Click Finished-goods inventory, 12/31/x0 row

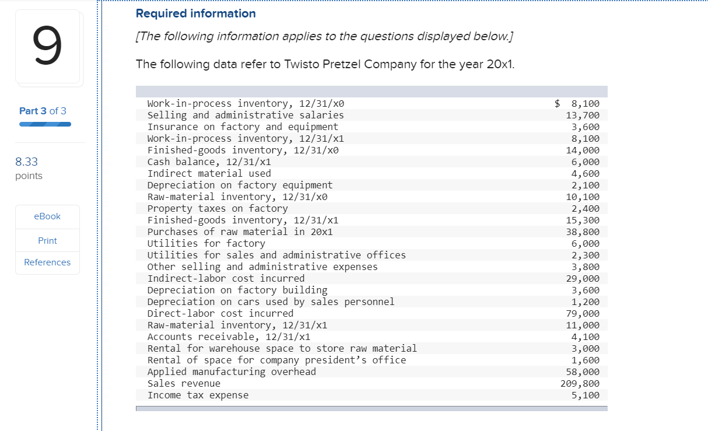coord(372,150)
